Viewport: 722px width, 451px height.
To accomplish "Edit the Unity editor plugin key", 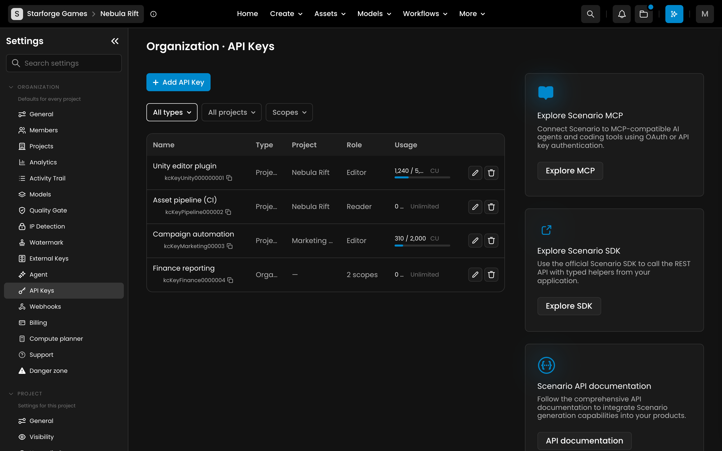I will point(475,173).
